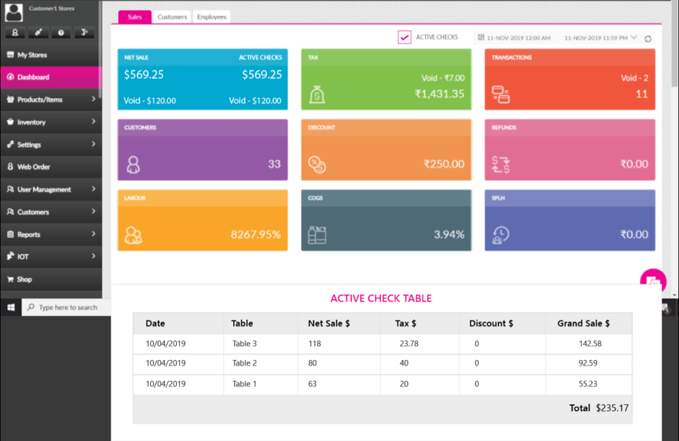Click the Transactions tile count 11
The width and height of the screenshot is (679, 441).
coord(641,94)
